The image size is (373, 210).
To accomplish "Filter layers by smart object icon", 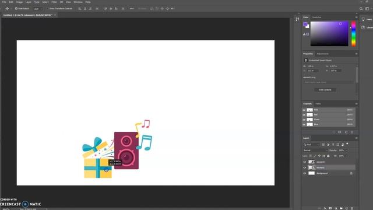I will click(343, 145).
